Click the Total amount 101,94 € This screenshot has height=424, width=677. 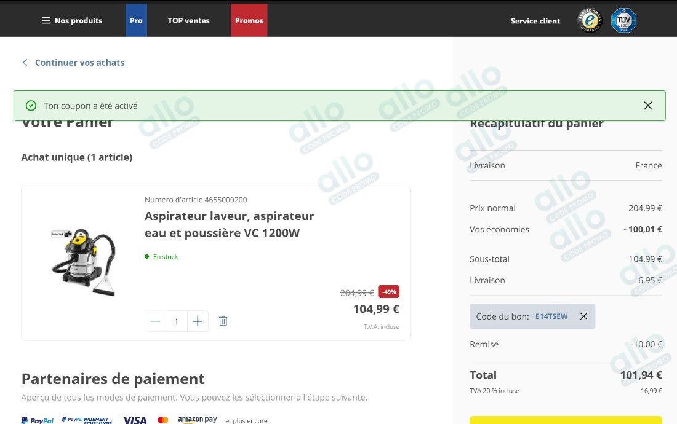[641, 375]
